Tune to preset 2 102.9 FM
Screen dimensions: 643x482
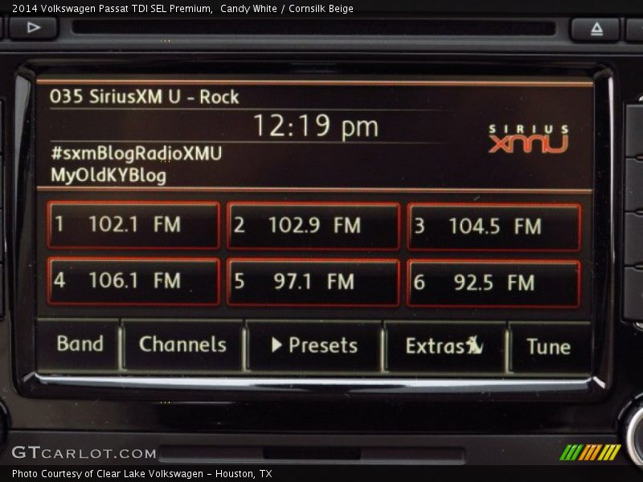coord(313,226)
